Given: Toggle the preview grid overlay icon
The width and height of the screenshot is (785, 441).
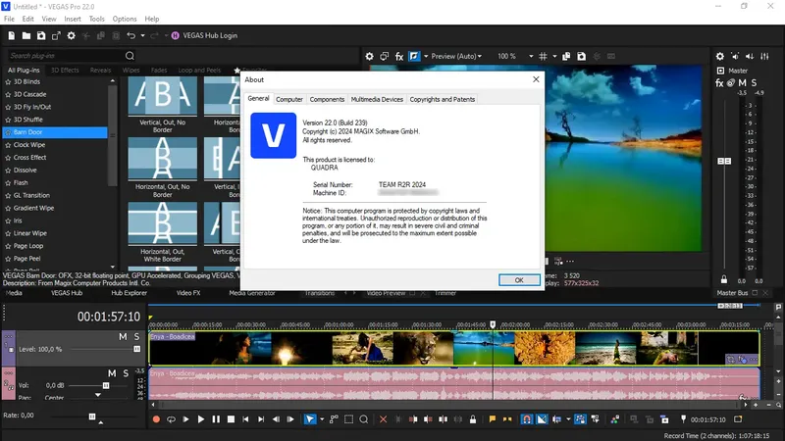Looking at the screenshot, I should (x=543, y=56).
